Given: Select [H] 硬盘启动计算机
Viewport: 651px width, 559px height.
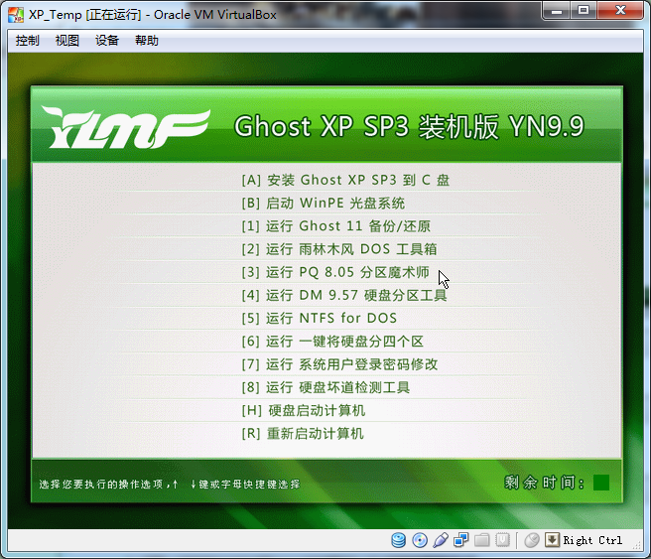Looking at the screenshot, I should pyautogui.click(x=304, y=410).
